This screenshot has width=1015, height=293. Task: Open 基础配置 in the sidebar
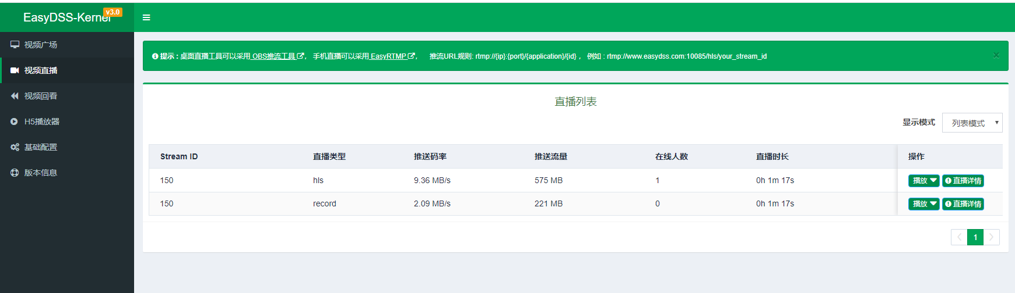point(67,147)
